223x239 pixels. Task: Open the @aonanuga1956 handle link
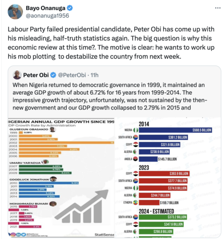[x=47, y=16]
